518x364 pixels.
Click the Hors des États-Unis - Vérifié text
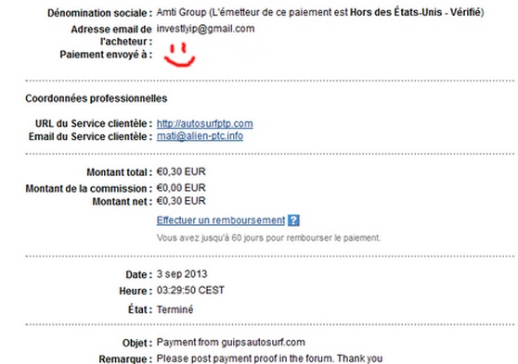[x=415, y=13]
